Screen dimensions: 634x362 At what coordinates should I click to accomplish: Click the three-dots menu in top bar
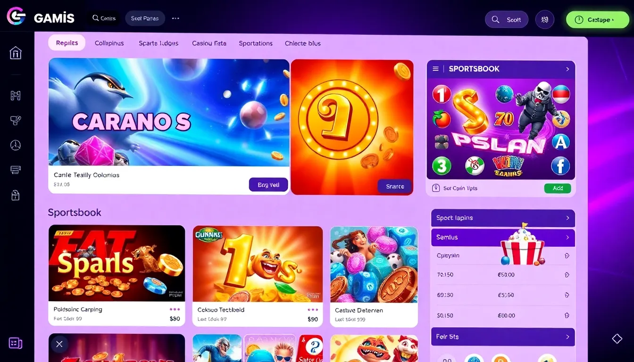coord(175,18)
